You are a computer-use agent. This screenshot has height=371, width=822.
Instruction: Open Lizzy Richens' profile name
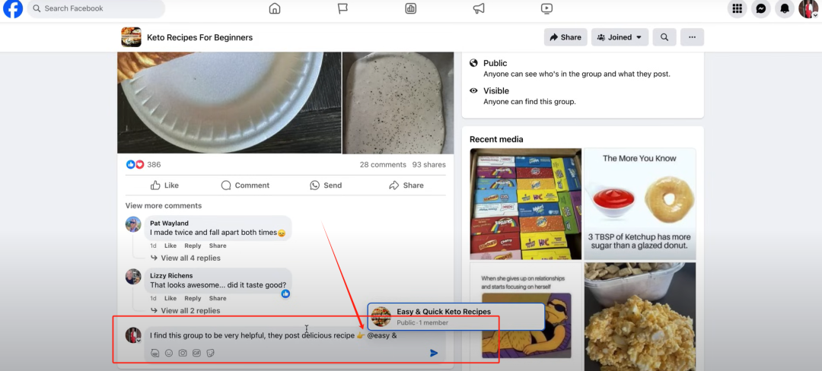(171, 275)
